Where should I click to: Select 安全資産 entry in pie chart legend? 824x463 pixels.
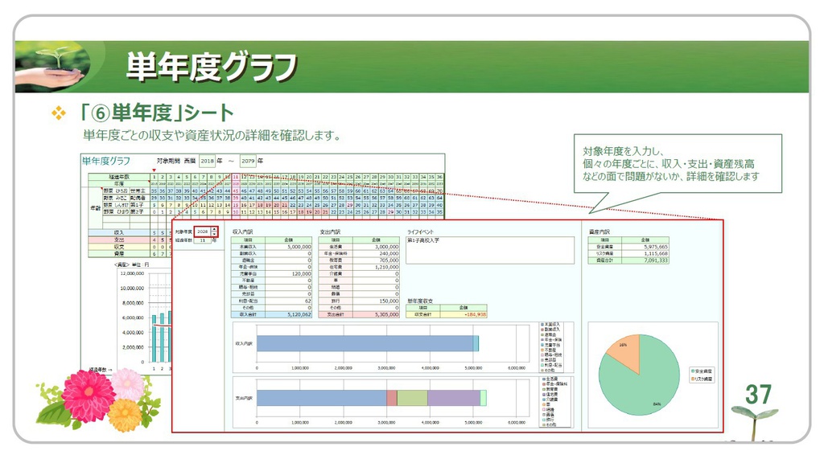[x=702, y=371]
